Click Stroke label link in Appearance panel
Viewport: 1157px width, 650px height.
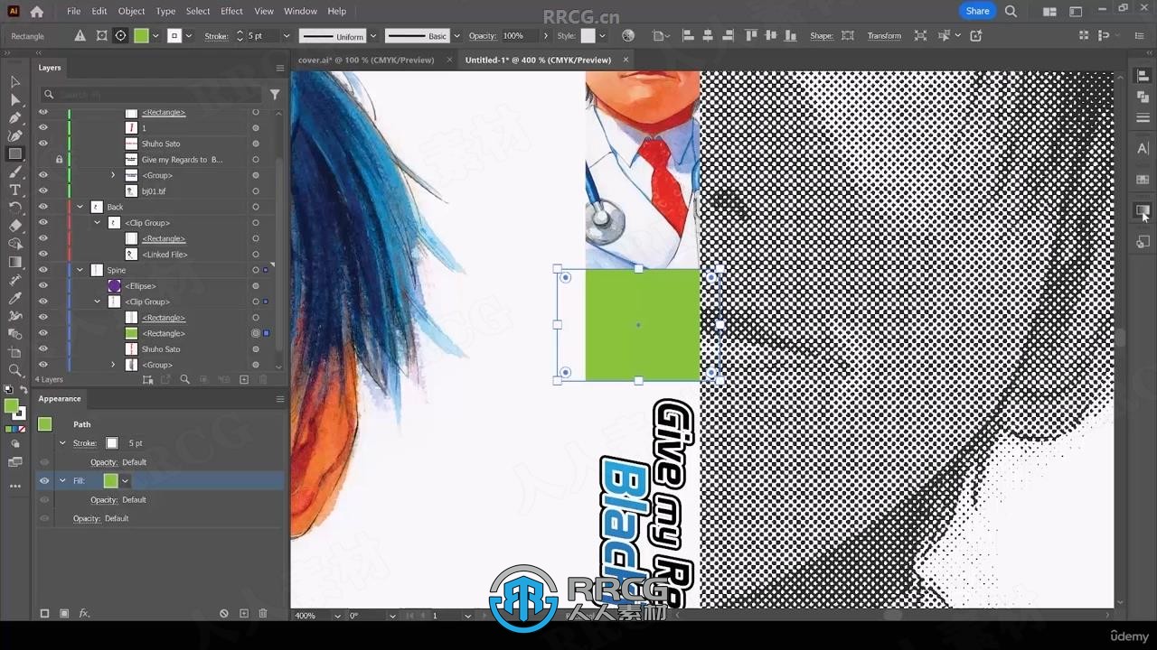[84, 443]
